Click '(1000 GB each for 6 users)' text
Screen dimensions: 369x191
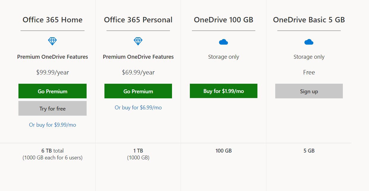coord(52,158)
